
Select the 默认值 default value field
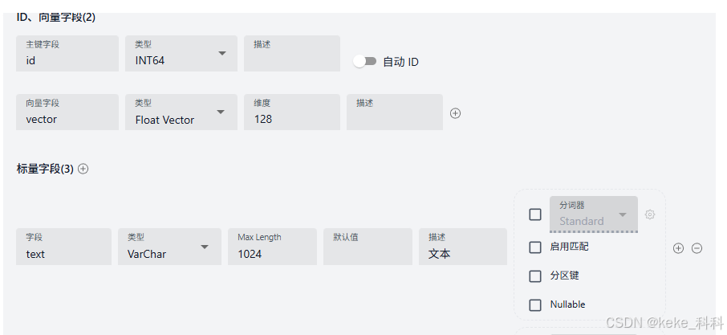pyautogui.click(x=368, y=247)
